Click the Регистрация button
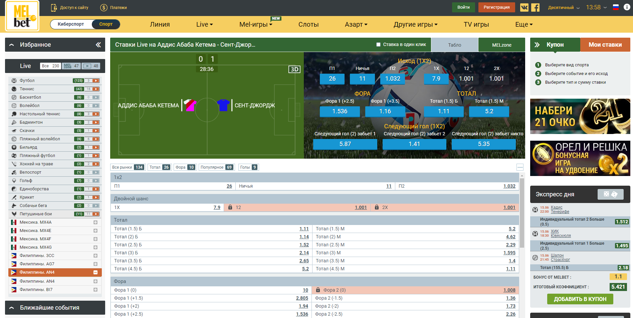Screen dimensions: 633x318 coord(496,7)
